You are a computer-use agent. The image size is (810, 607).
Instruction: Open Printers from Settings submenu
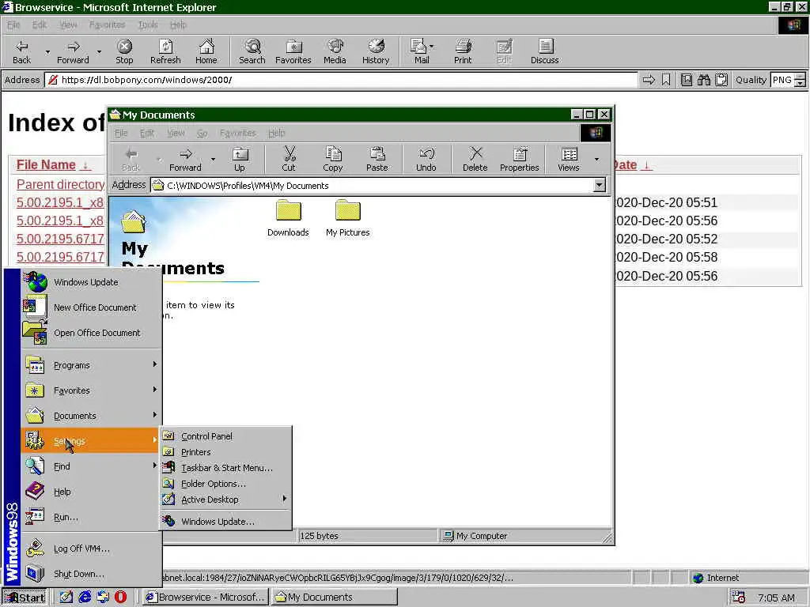coord(225,452)
